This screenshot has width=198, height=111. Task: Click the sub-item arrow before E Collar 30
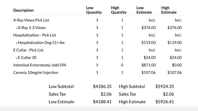coord(17,58)
